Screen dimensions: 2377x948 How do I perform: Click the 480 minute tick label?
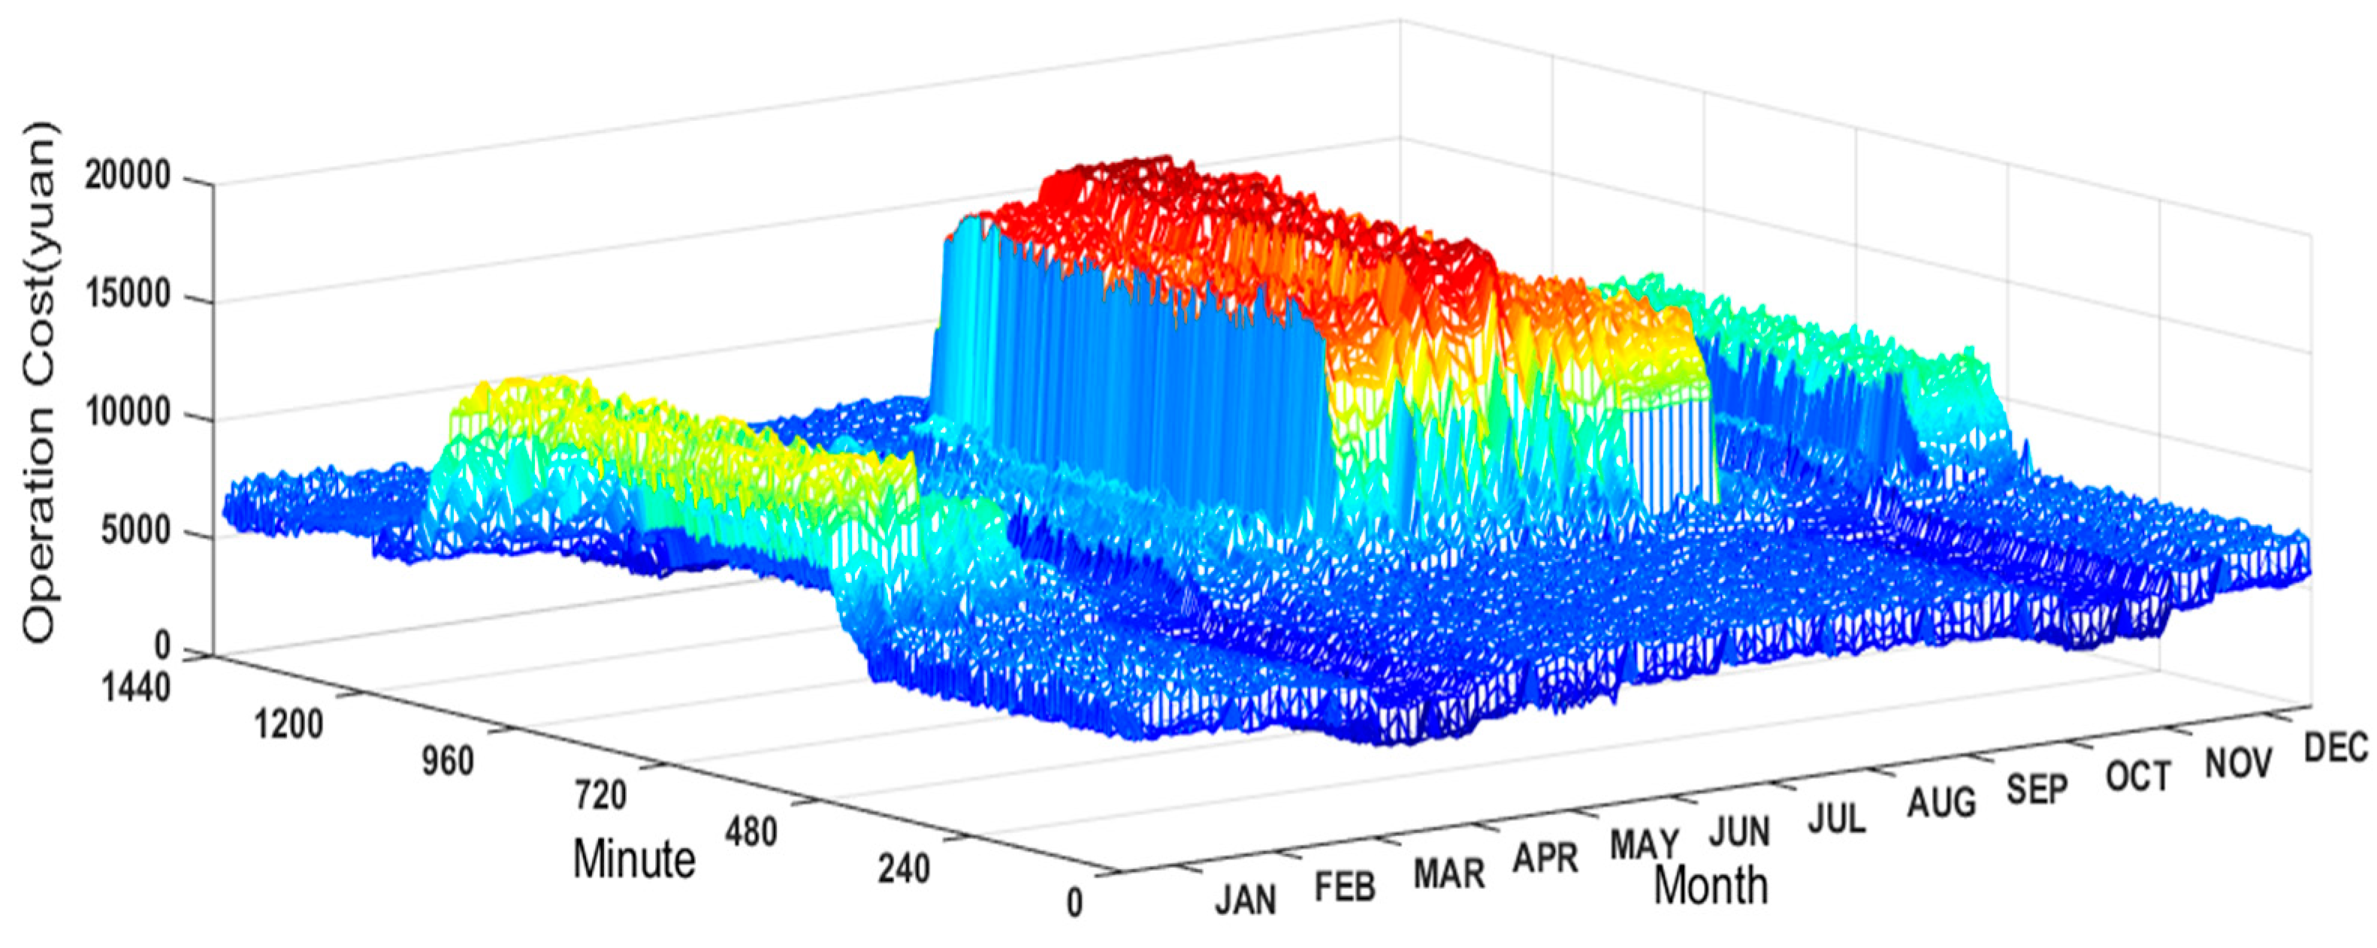[x=751, y=832]
